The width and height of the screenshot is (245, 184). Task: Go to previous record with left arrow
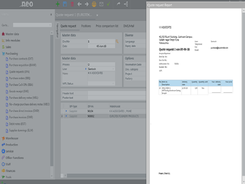pyautogui.click(x=80, y=4)
